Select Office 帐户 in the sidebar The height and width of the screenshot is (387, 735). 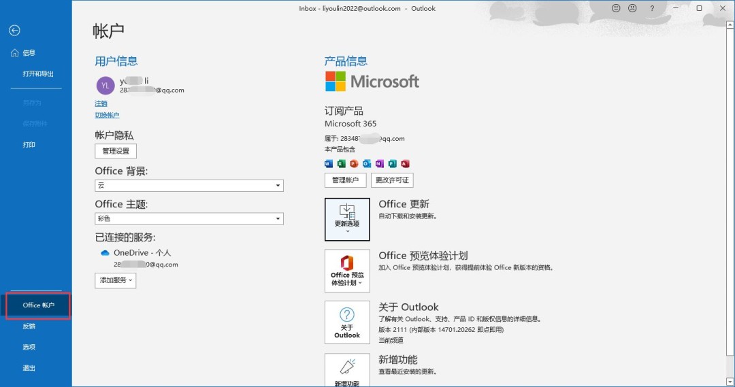tap(38, 305)
